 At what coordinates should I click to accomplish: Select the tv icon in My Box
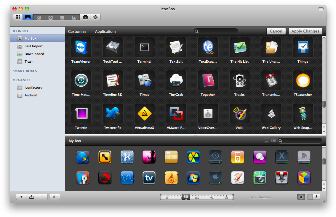(x=149, y=178)
